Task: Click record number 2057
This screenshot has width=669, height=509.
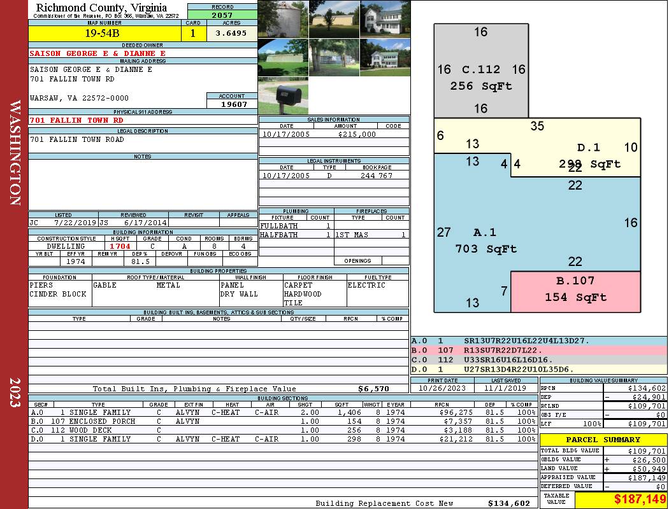Action: [222, 15]
